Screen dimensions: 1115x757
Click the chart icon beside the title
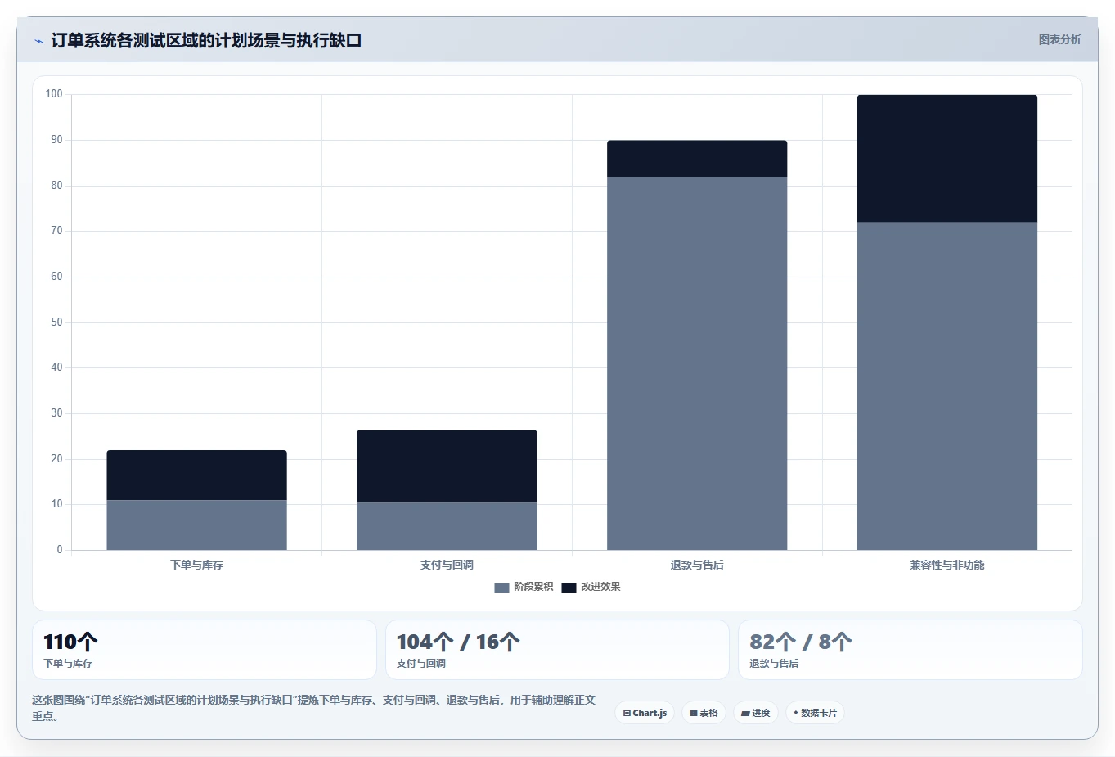pyautogui.click(x=38, y=41)
